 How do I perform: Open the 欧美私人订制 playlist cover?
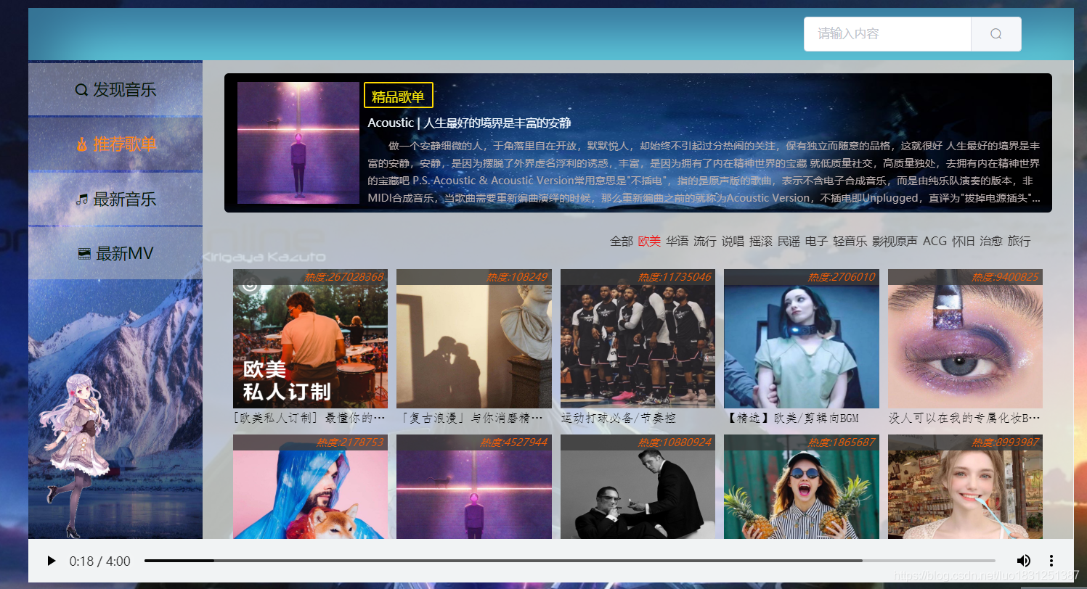tap(310, 339)
